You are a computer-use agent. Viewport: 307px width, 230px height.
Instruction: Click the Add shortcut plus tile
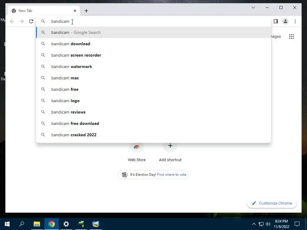pos(170,152)
